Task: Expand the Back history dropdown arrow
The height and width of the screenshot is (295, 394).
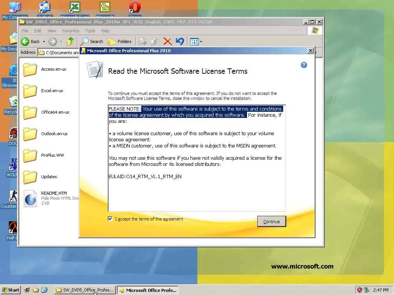Action: tap(44, 41)
